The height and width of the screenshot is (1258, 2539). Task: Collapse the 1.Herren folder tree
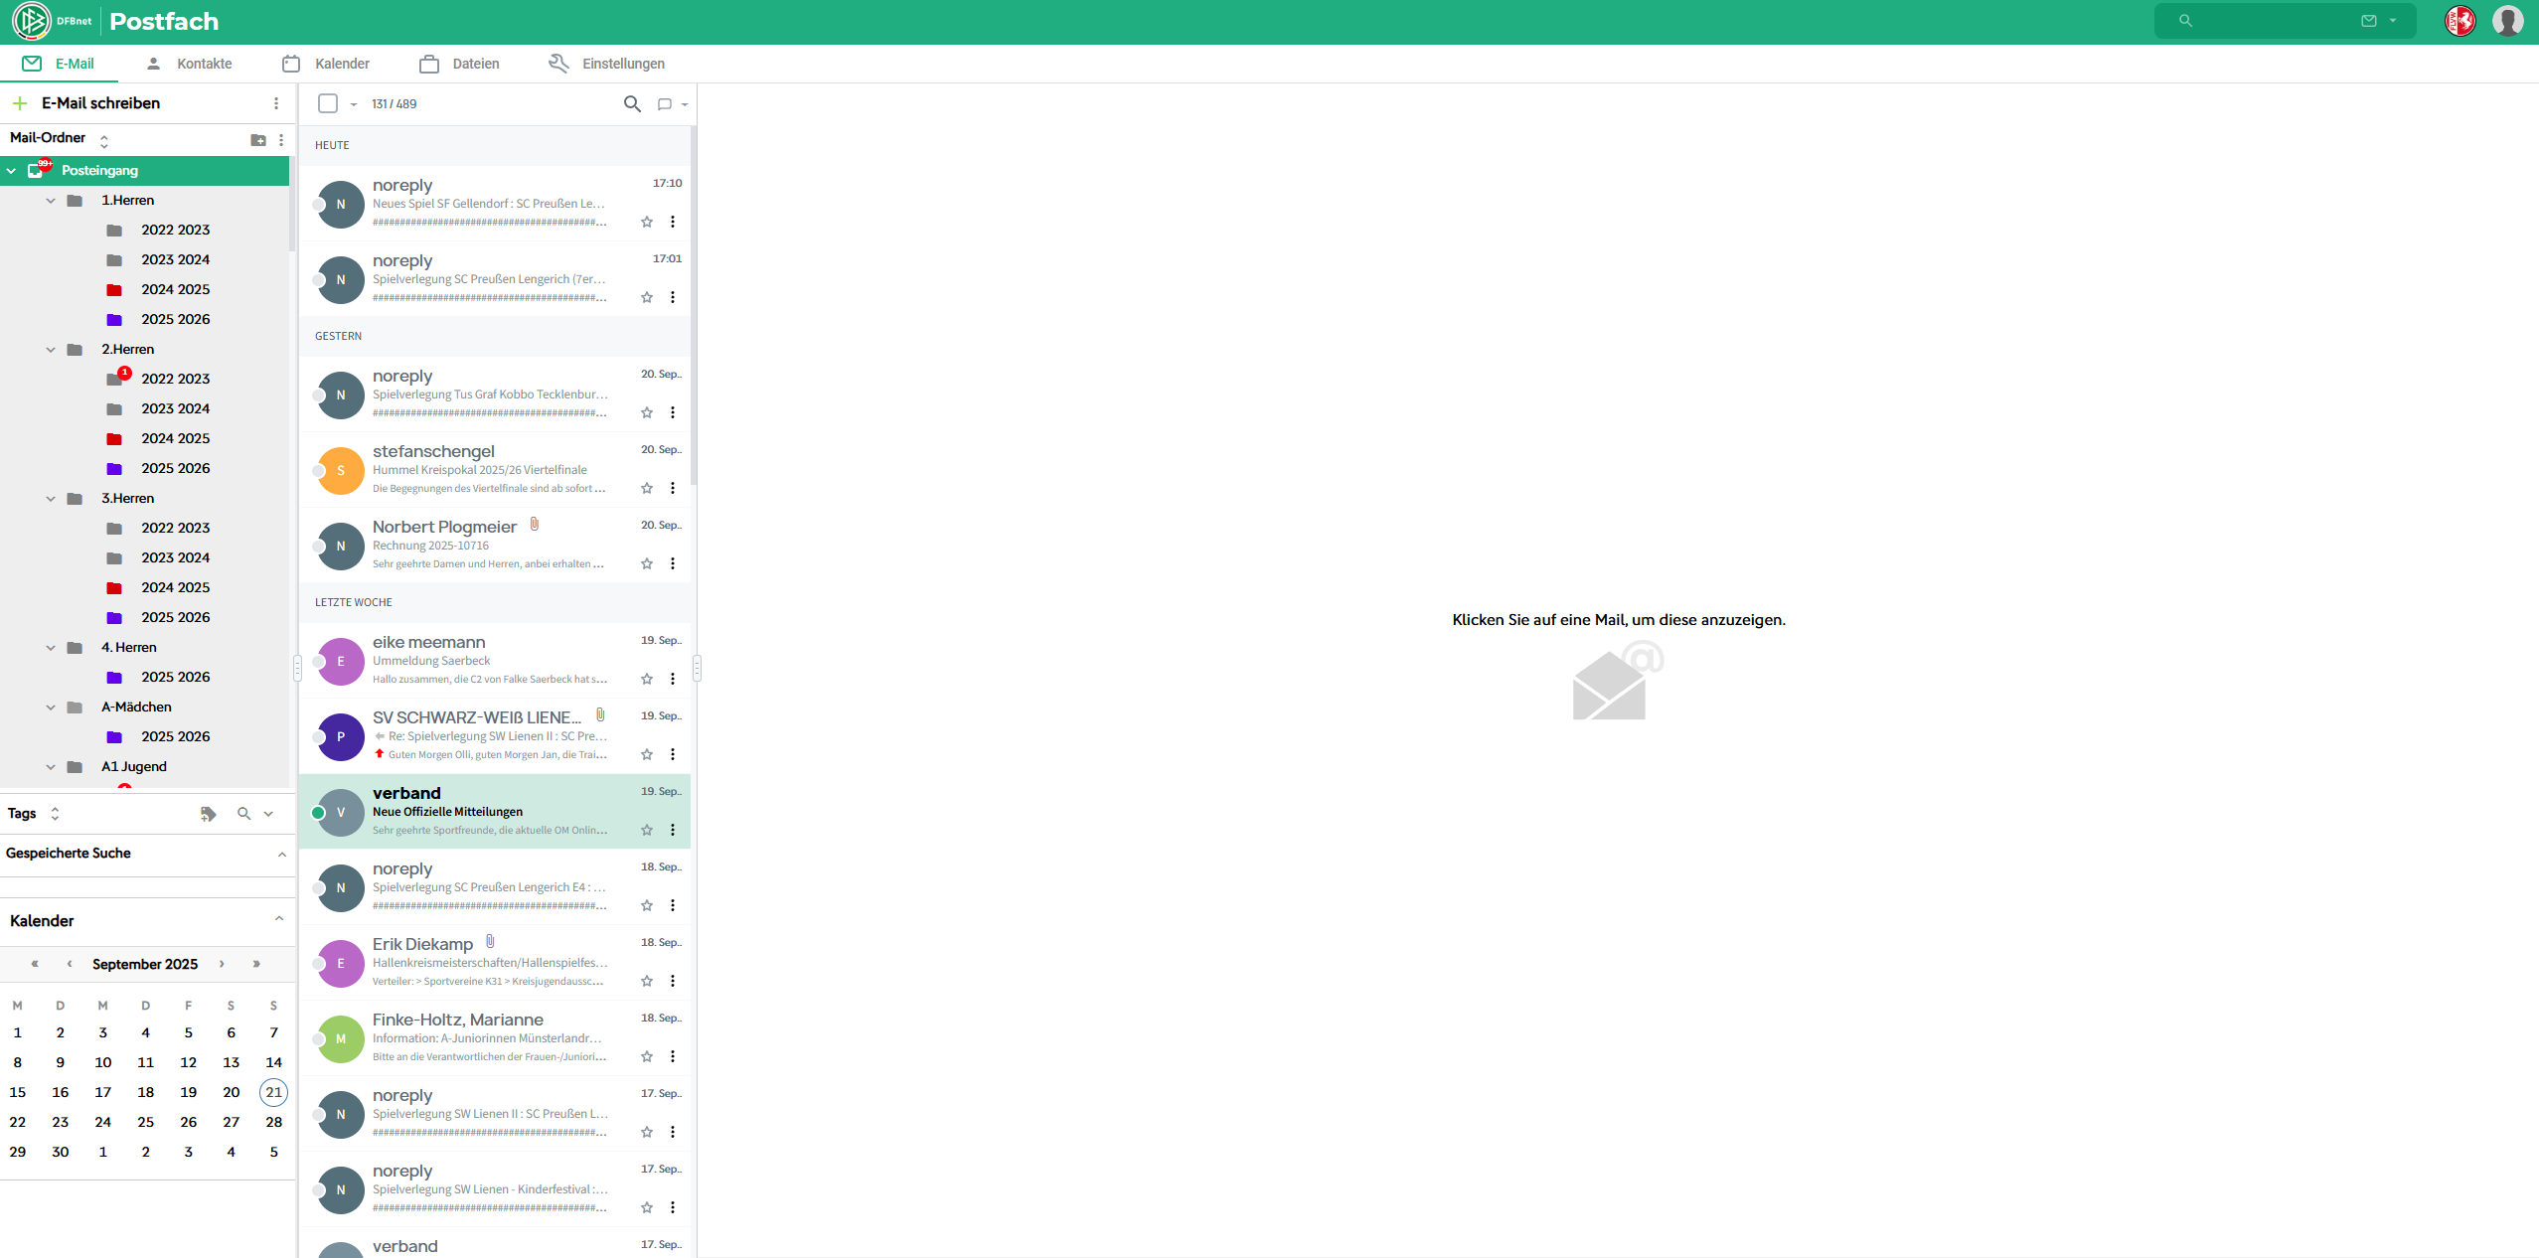pyautogui.click(x=51, y=201)
